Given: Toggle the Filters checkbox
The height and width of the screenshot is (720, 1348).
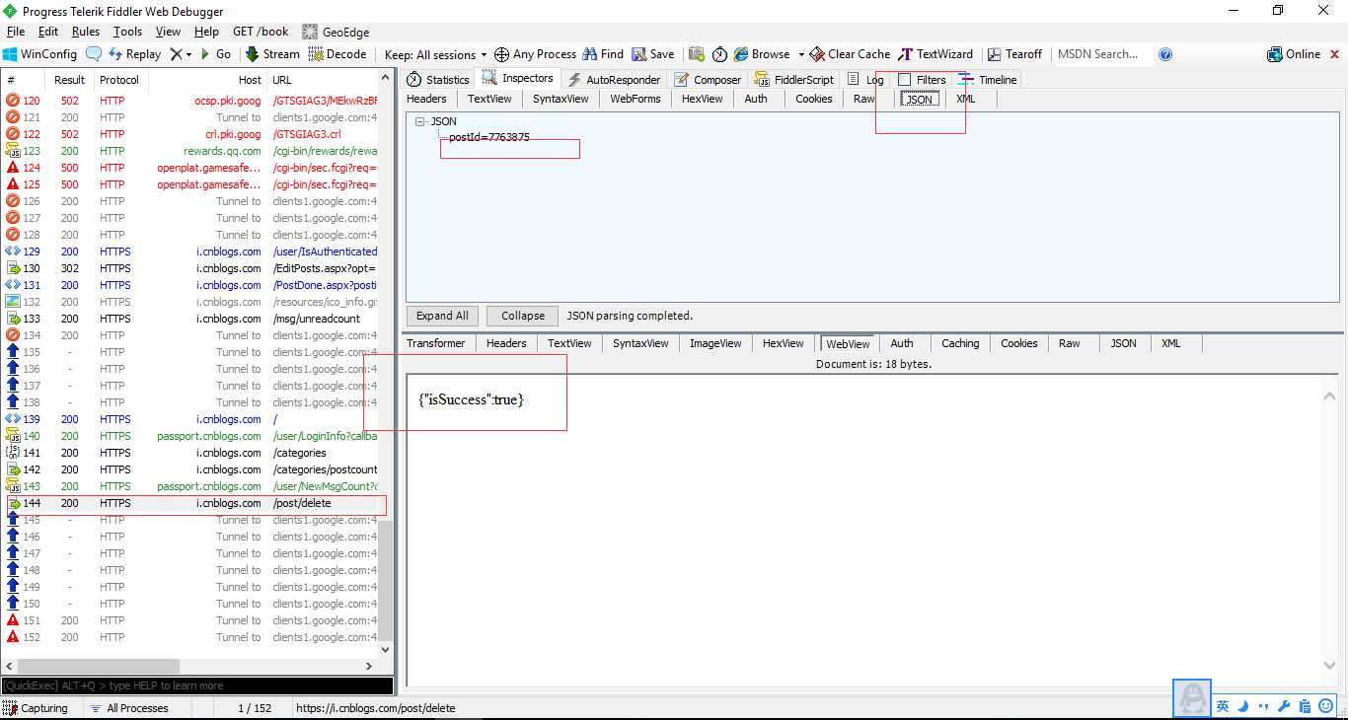Looking at the screenshot, I should (905, 80).
